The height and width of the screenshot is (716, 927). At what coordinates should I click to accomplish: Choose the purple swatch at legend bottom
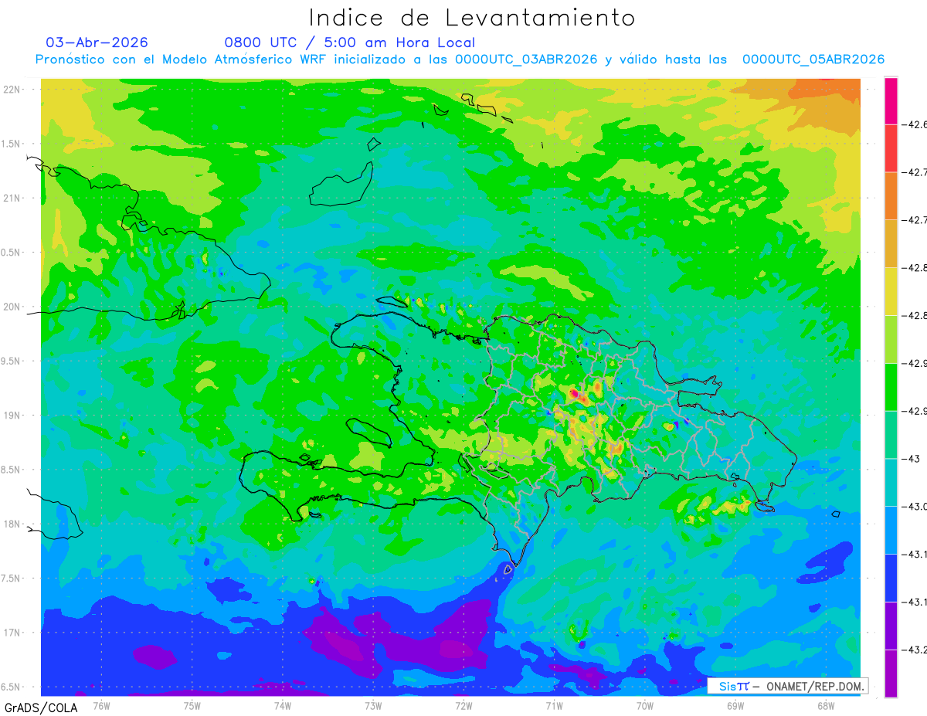click(x=891, y=674)
